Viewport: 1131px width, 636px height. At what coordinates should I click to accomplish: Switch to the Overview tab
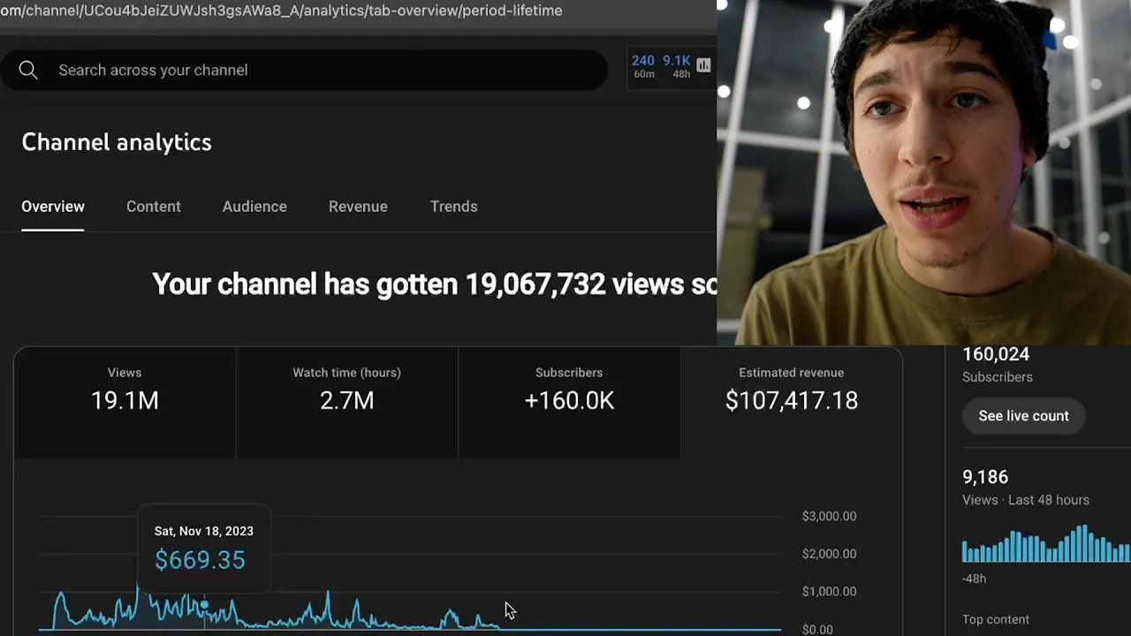click(x=53, y=207)
